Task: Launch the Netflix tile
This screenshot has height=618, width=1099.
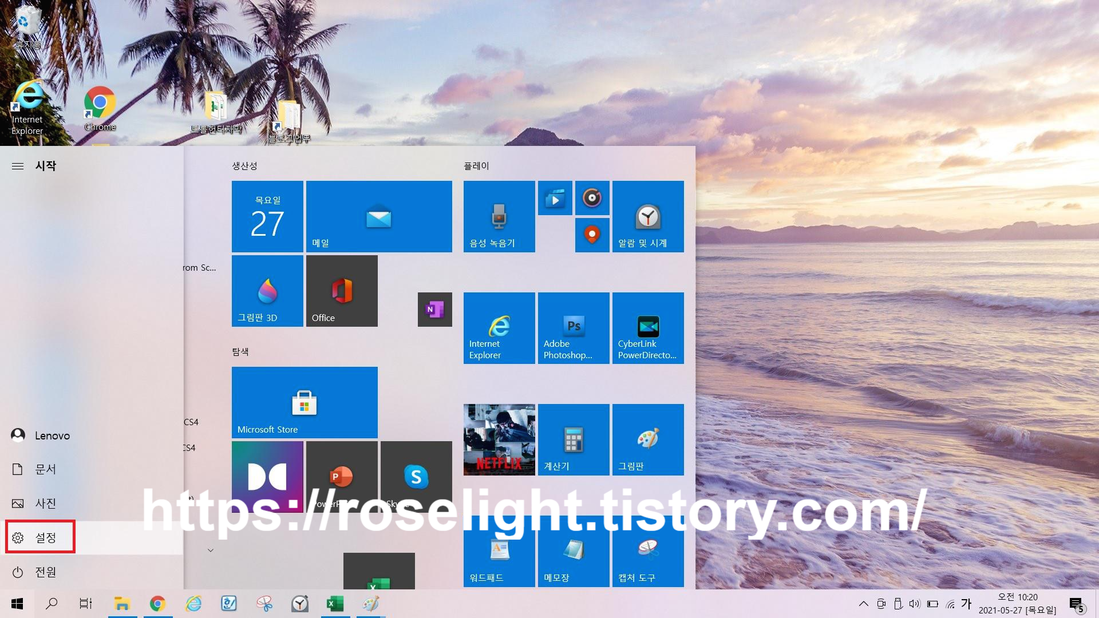Action: tap(499, 439)
